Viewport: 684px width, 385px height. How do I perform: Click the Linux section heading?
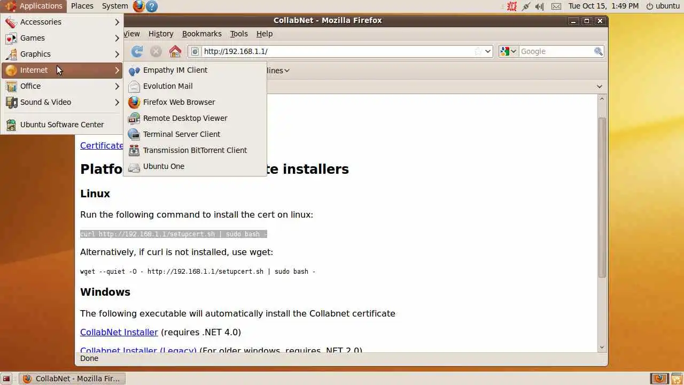95,194
